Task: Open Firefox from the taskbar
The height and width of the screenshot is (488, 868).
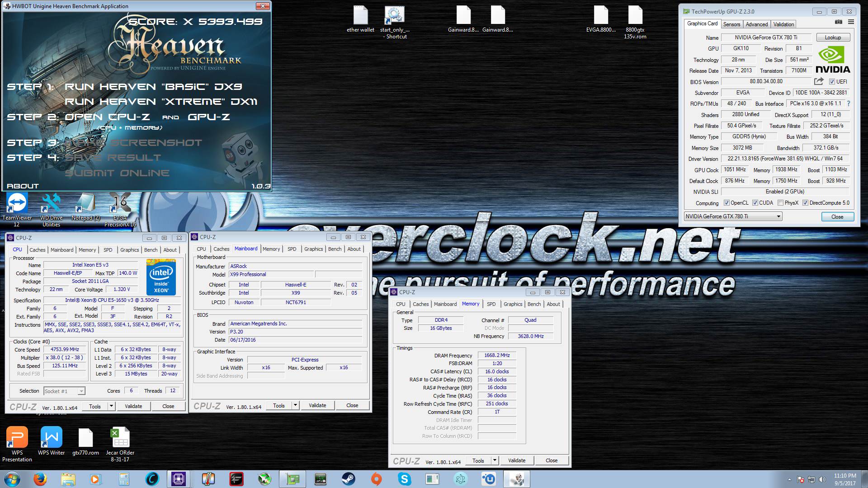Action: (x=40, y=479)
